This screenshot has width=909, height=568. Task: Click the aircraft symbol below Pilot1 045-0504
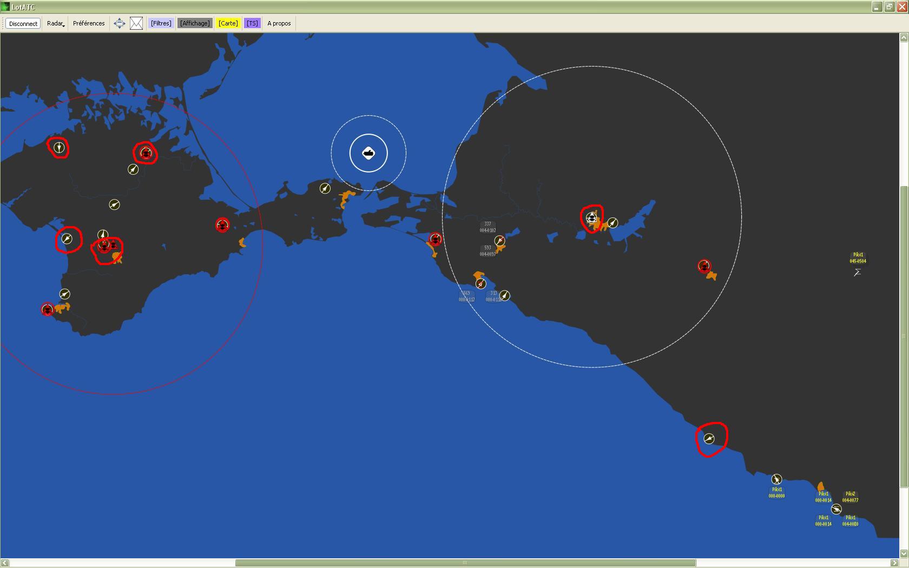pos(858,272)
